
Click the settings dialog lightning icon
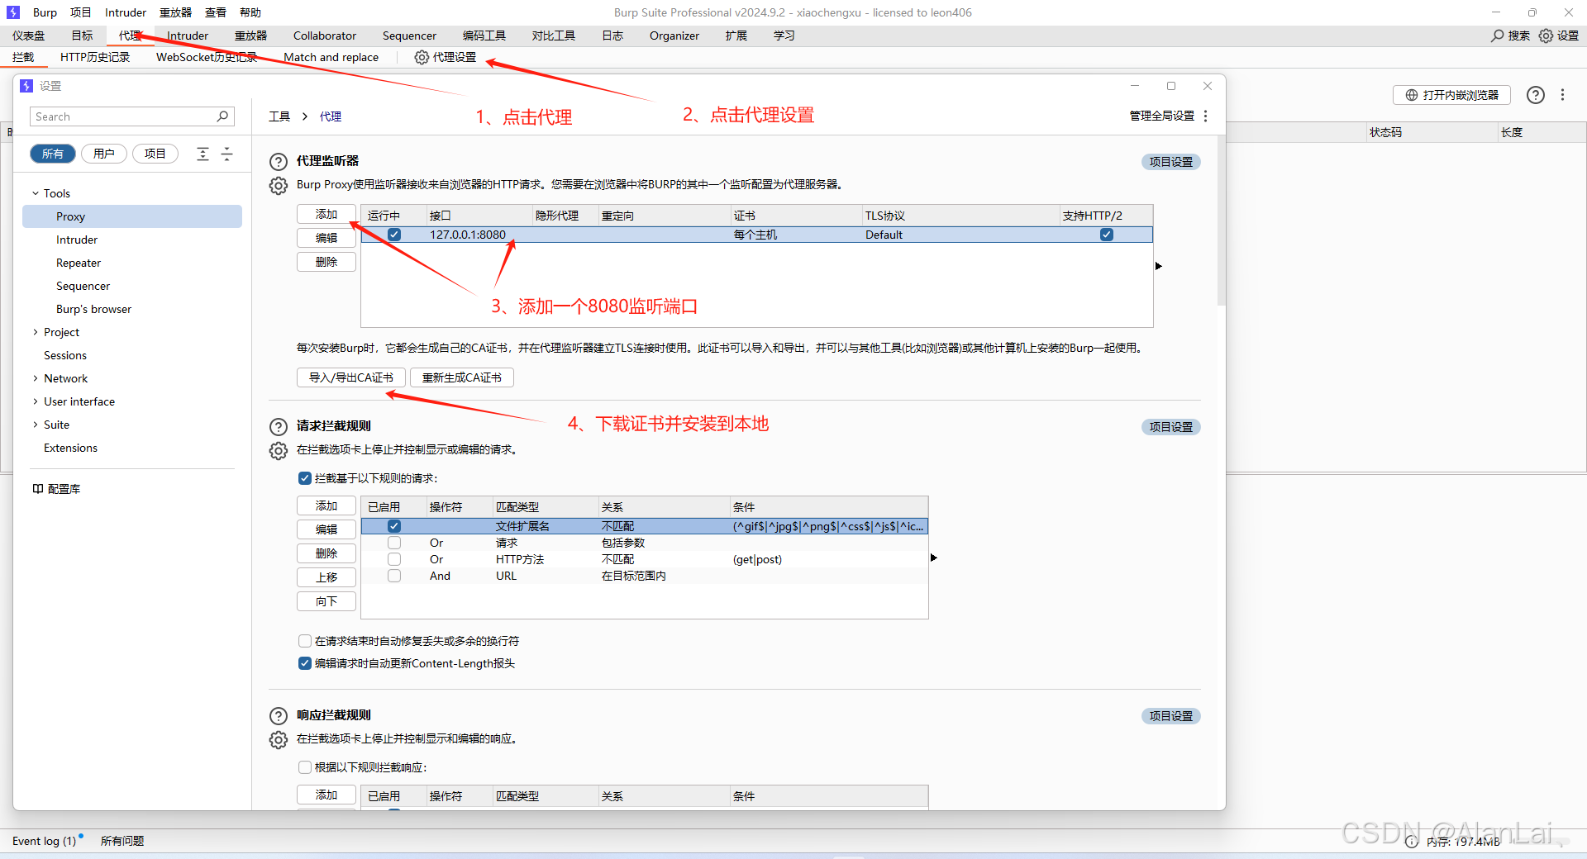click(26, 86)
